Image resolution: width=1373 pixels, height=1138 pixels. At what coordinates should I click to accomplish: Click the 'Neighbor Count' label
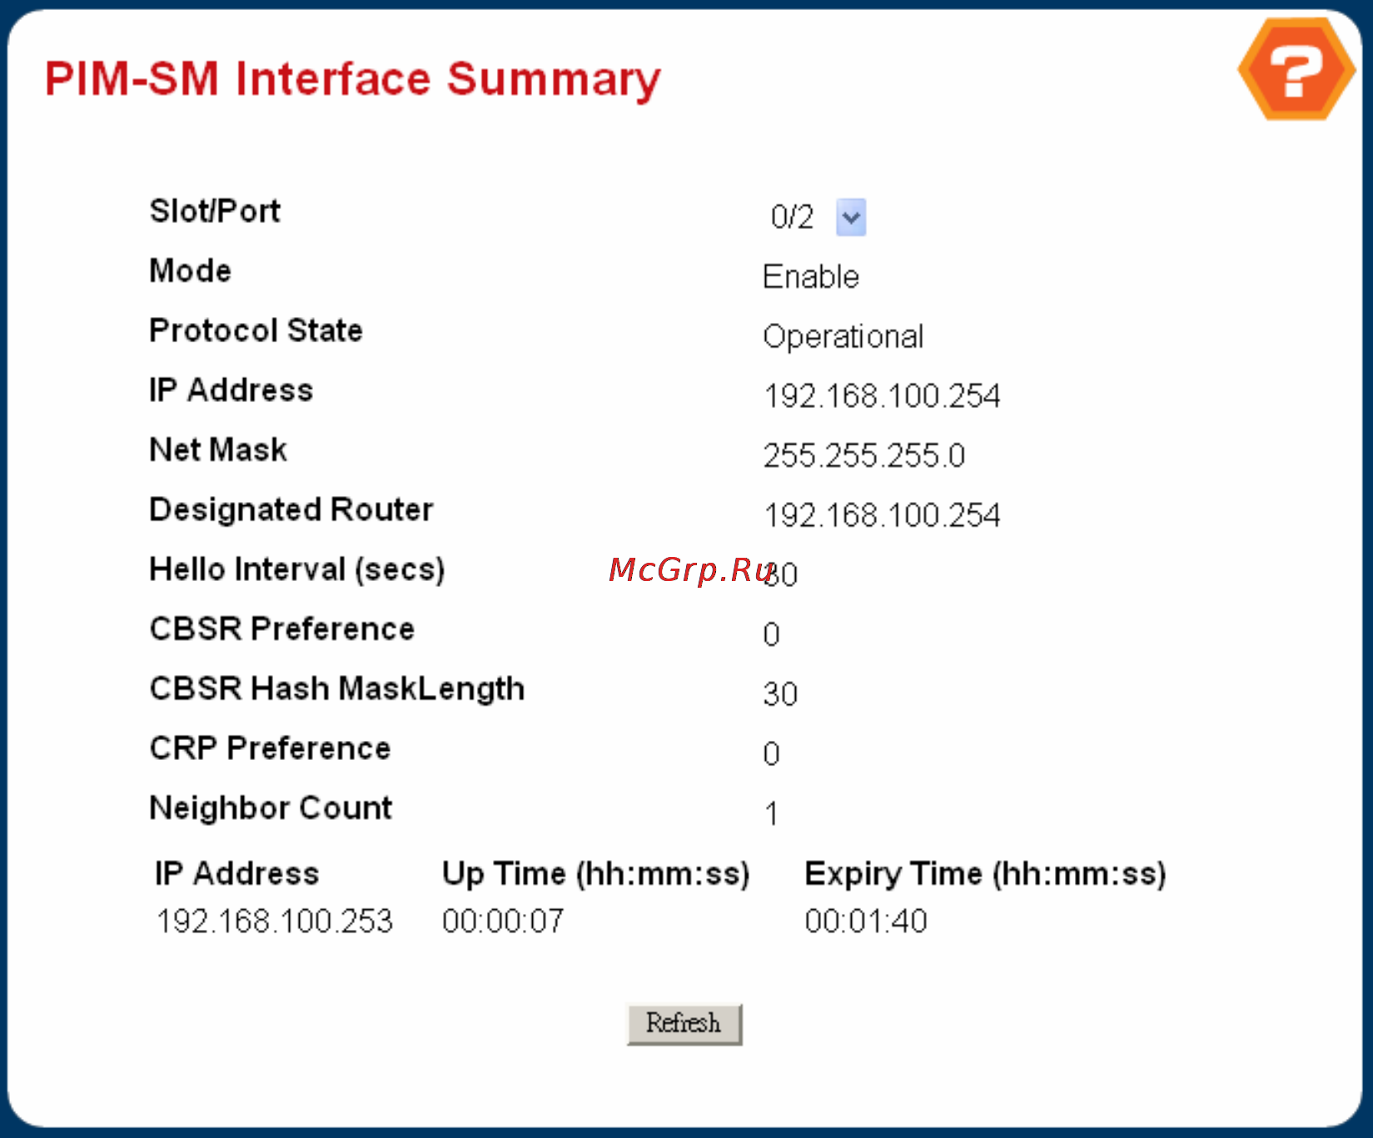pyautogui.click(x=271, y=808)
